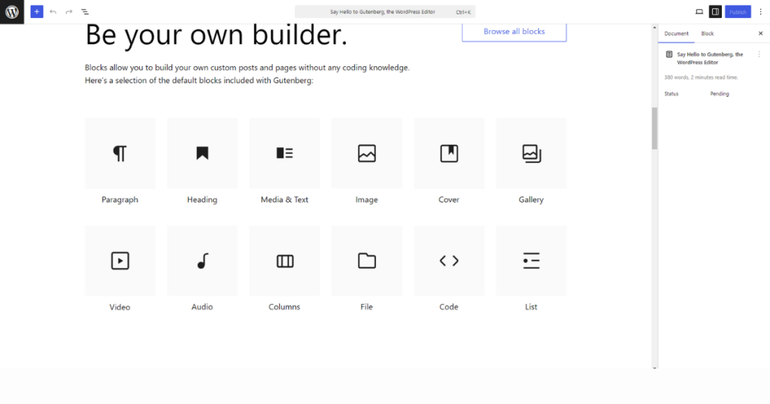
Task: Click the Audio block icon
Action: point(202,261)
